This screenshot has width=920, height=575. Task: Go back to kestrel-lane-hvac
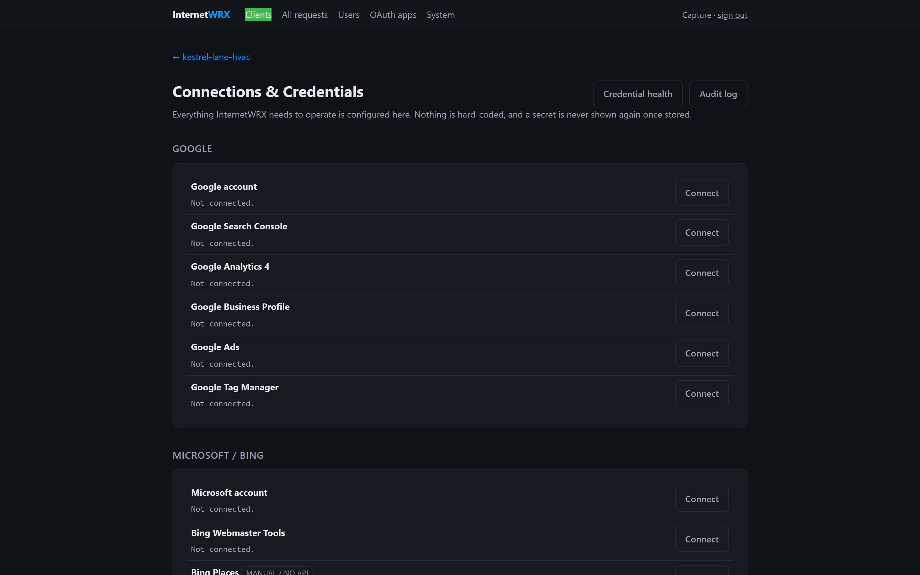point(211,57)
